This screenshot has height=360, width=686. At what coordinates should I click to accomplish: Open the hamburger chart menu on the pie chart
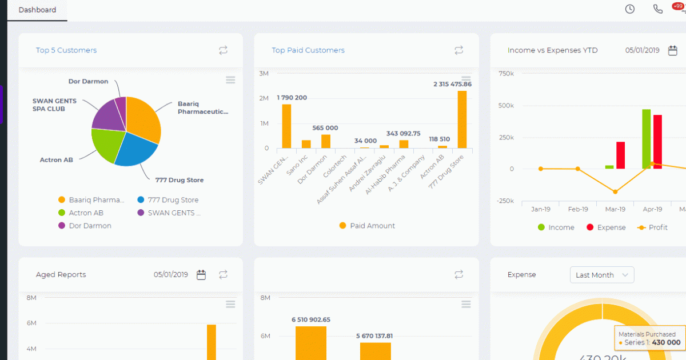pyautogui.click(x=230, y=81)
